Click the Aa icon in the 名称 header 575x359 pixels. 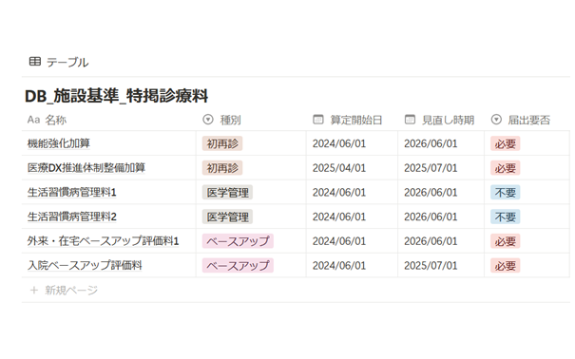click(33, 120)
